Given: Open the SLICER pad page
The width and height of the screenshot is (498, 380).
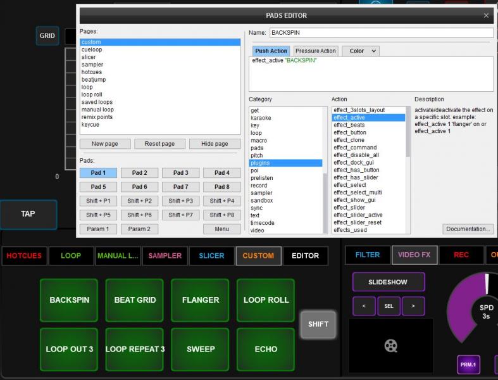Looking at the screenshot, I should (x=211, y=256).
